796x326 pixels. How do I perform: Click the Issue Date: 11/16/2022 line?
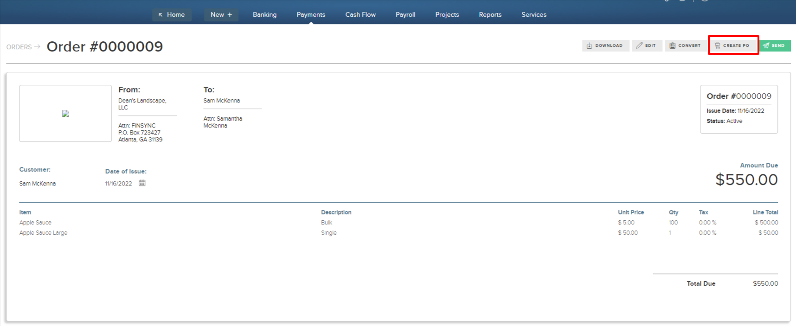point(735,111)
